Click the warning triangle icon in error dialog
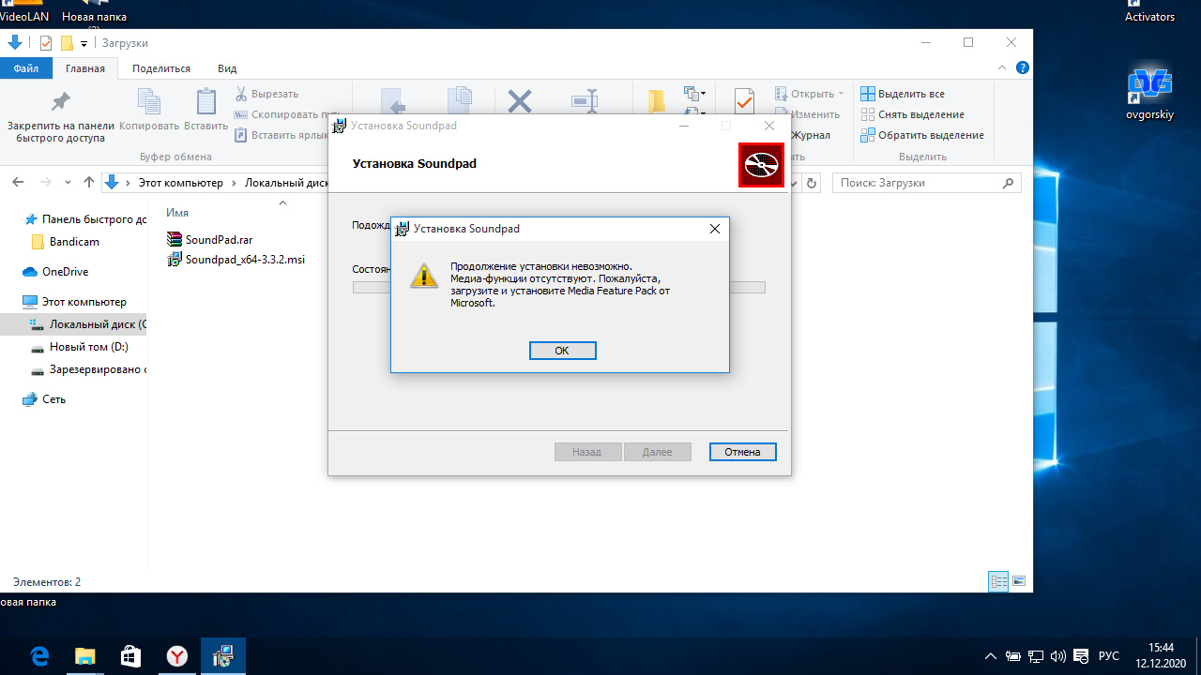Viewport: 1201px width, 675px height. click(x=424, y=275)
